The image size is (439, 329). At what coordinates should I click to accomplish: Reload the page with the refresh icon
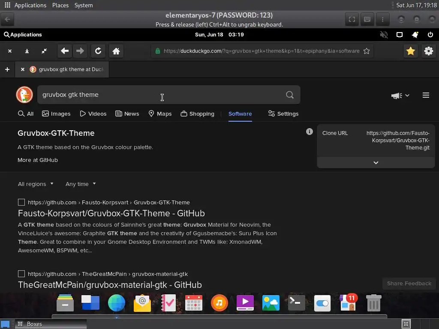[98, 51]
